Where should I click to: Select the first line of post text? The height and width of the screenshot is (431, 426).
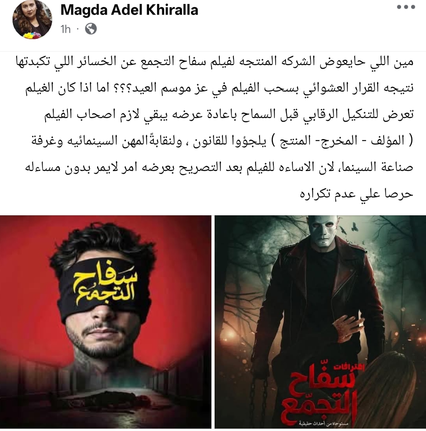click(214, 62)
